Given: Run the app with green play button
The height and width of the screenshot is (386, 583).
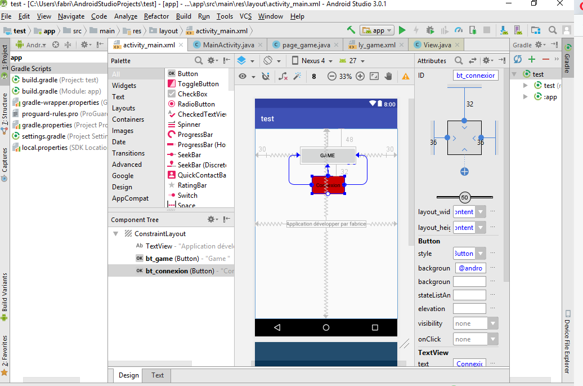Looking at the screenshot, I should point(402,30).
